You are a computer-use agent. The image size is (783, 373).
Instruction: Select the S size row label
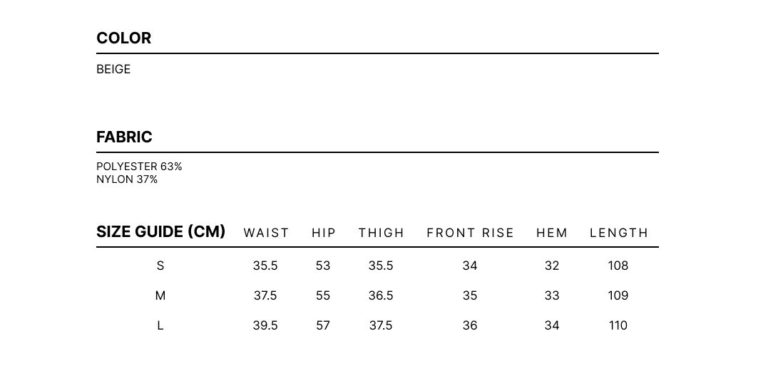tap(160, 266)
